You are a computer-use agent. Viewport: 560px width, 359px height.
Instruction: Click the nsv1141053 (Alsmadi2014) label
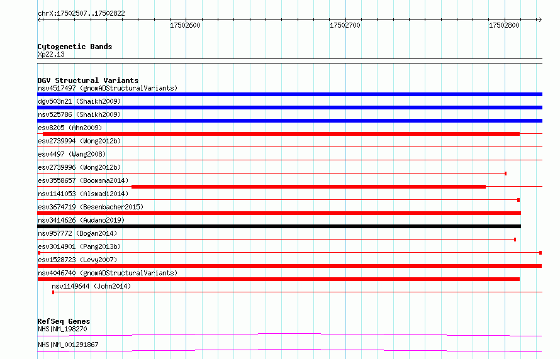(83, 194)
